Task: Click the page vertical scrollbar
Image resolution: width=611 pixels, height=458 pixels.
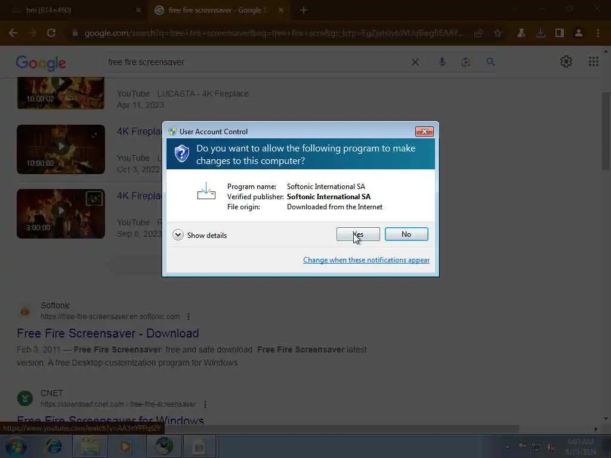Action: (606, 131)
